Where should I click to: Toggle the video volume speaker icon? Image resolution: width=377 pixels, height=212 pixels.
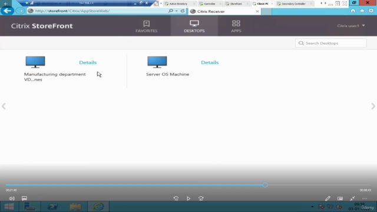tap(12, 198)
